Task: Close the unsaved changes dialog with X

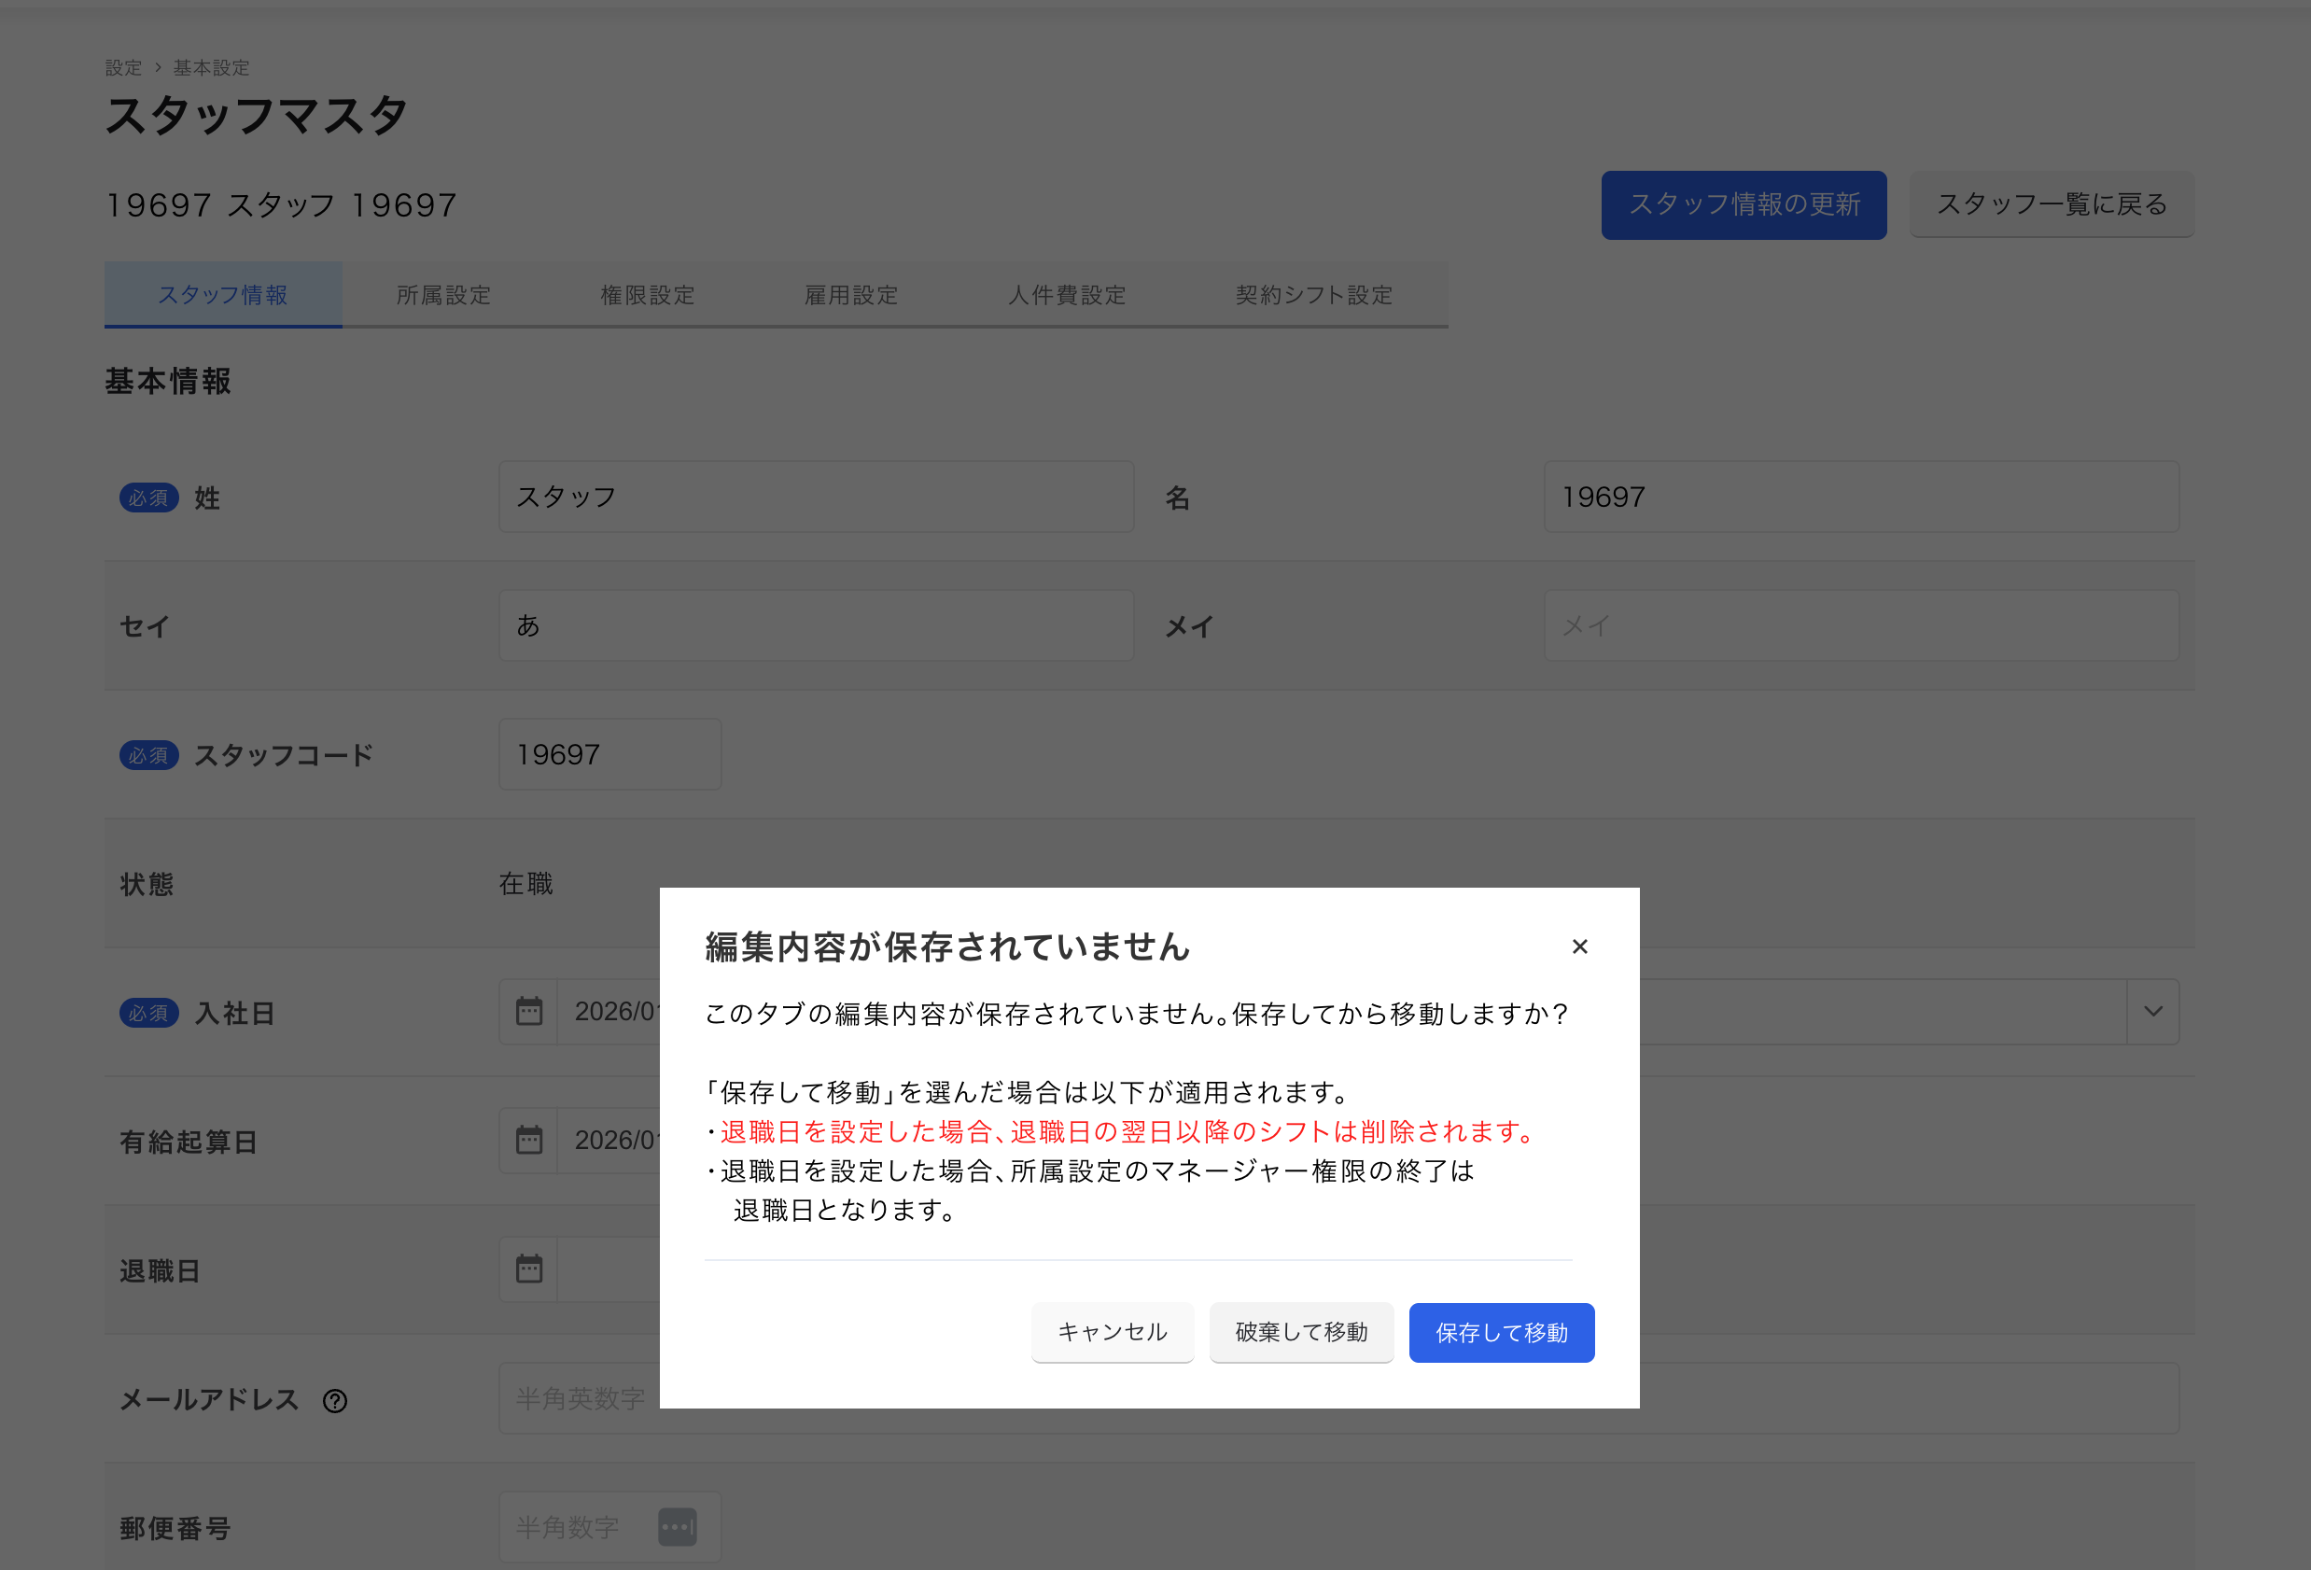Action: click(1579, 946)
